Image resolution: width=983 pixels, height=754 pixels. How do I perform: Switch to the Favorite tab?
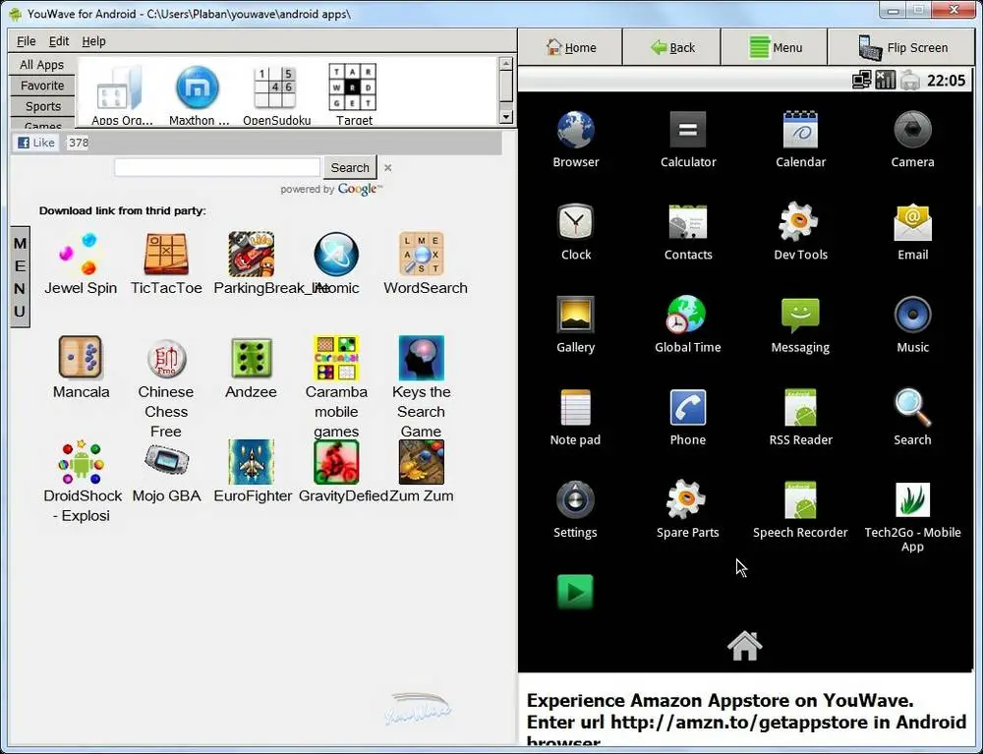tap(42, 86)
